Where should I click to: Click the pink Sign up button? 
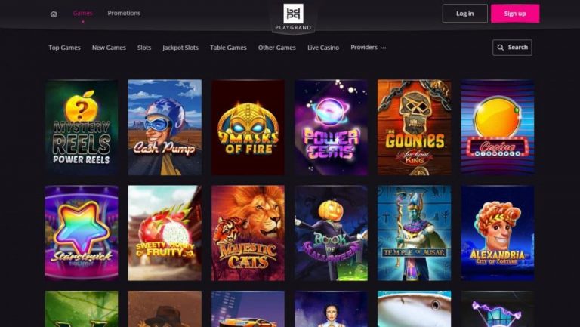pyautogui.click(x=515, y=14)
